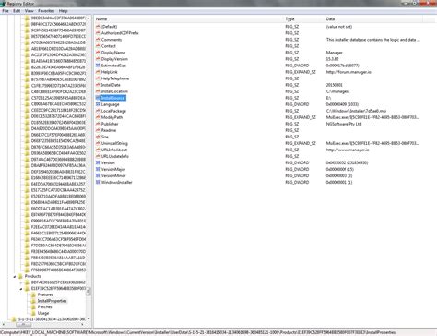The image size is (437, 336).
Task: Select the Version value name
Action: [108, 162]
